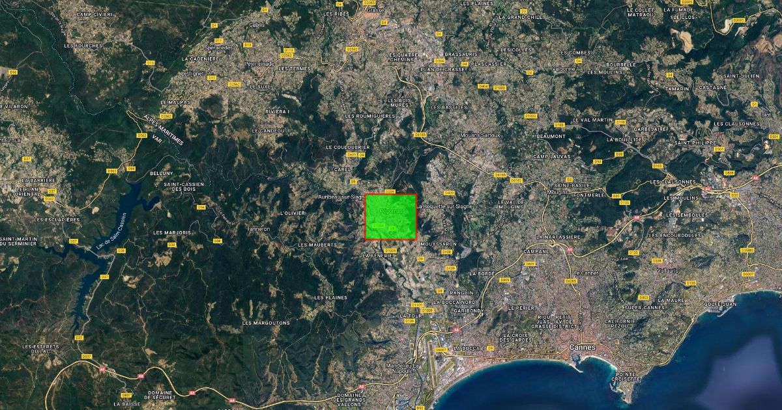Image resolution: width=782 pixels, height=410 pixels.
Task: Click the D113 road shield
Action: 289,49
